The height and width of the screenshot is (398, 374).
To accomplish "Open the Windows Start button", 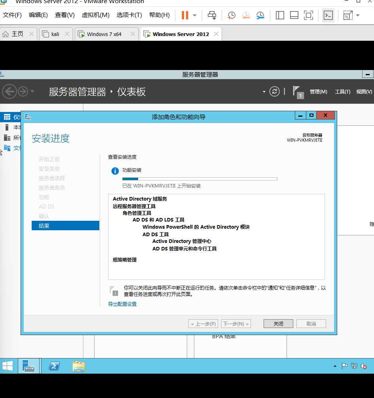I will (8, 366).
